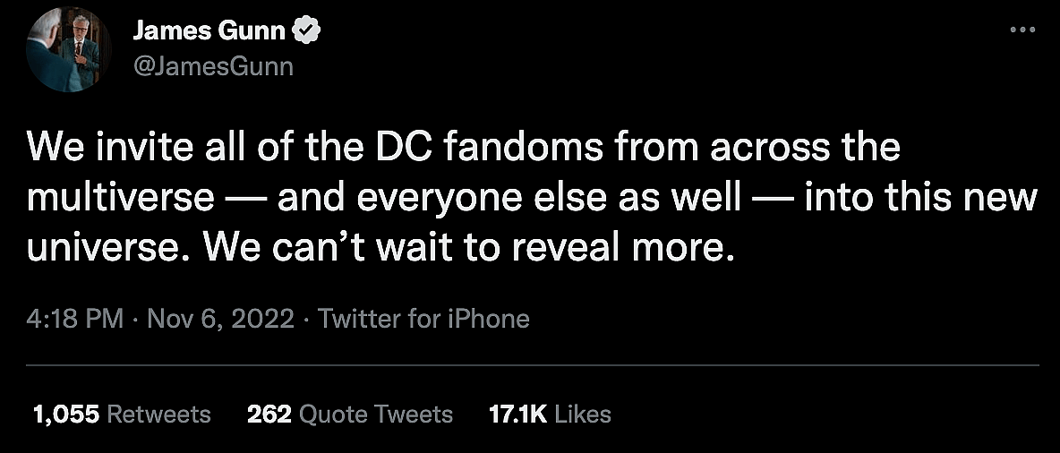The width and height of the screenshot is (1060, 453).
Task: Open the three-dot more options menu
Action: point(1022,30)
